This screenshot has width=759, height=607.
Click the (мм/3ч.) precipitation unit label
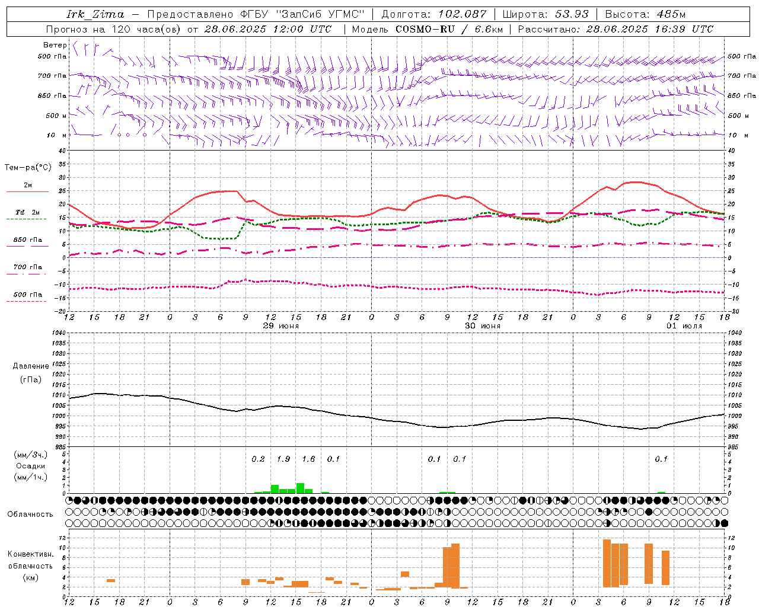point(31,455)
